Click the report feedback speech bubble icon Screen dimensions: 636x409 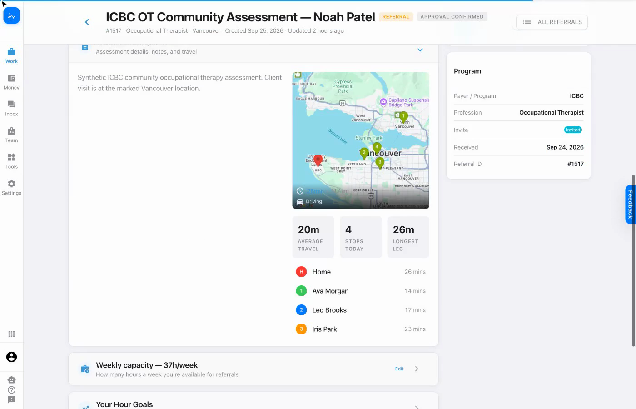pos(12,400)
